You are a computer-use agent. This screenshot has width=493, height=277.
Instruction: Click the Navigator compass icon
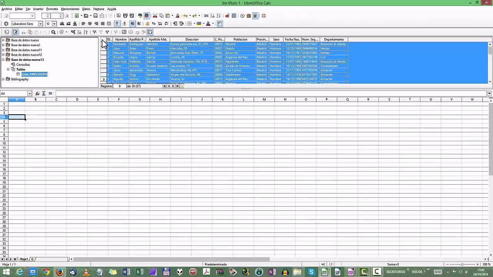pos(242,16)
